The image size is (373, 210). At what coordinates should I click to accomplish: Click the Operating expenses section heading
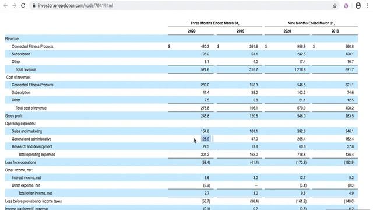point(20,124)
